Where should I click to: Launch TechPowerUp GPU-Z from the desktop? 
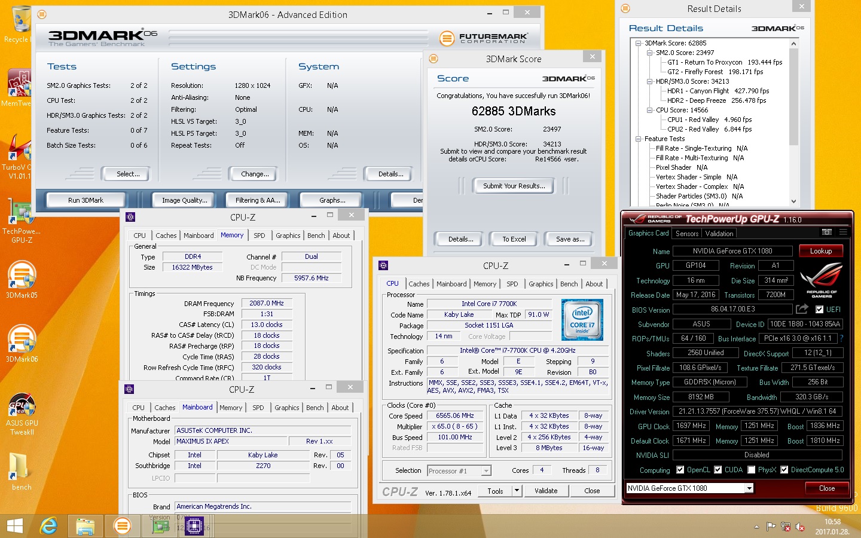coord(21,220)
